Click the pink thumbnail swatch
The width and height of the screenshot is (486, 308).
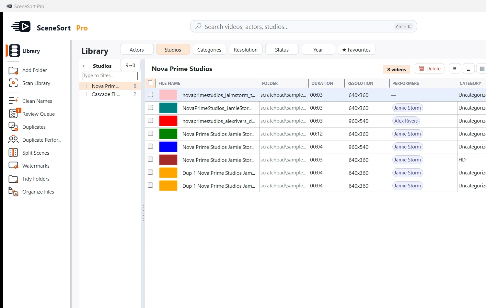click(168, 95)
